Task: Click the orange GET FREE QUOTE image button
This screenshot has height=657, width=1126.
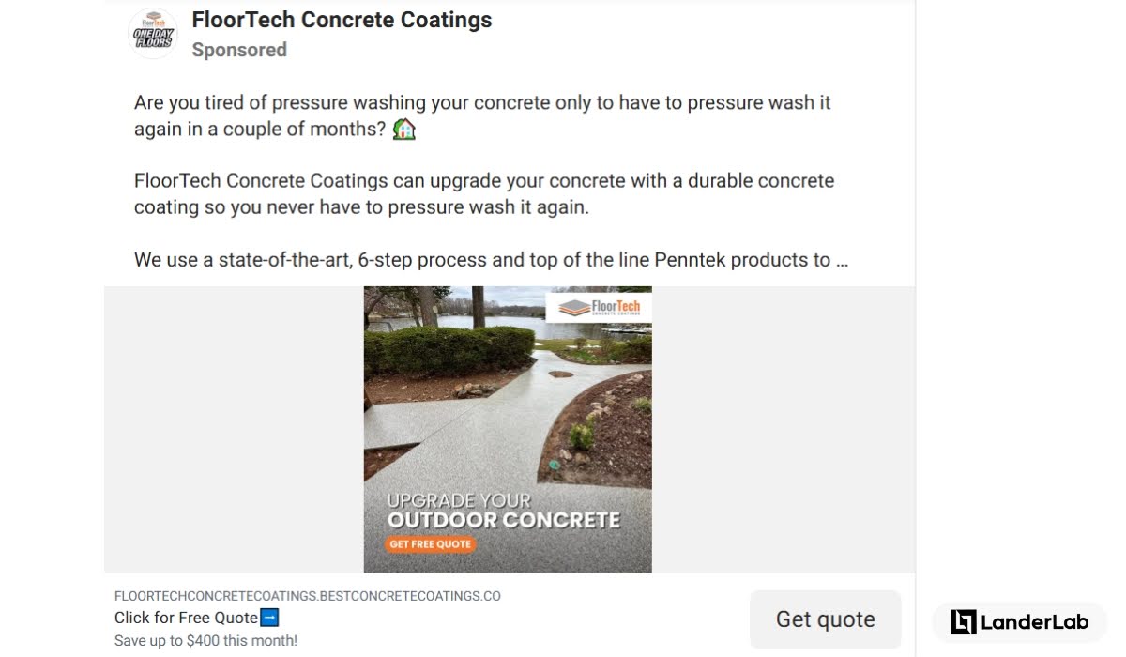Action: [x=430, y=544]
